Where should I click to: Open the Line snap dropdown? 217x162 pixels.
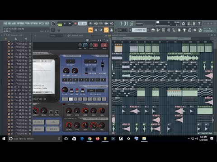tap(122, 30)
